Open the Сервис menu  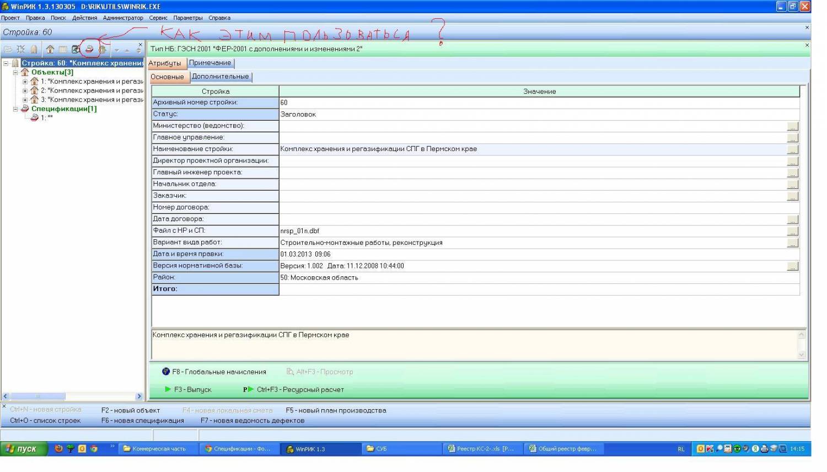point(158,18)
